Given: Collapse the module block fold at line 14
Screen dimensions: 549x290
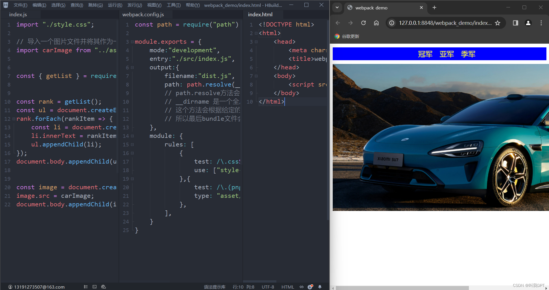Looking at the screenshot, I should [132, 136].
